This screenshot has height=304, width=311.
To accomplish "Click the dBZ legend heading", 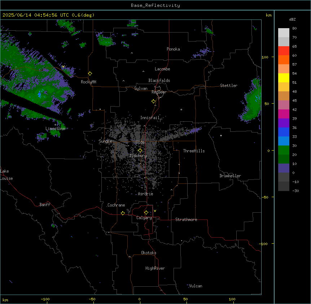I will tap(292, 19).
